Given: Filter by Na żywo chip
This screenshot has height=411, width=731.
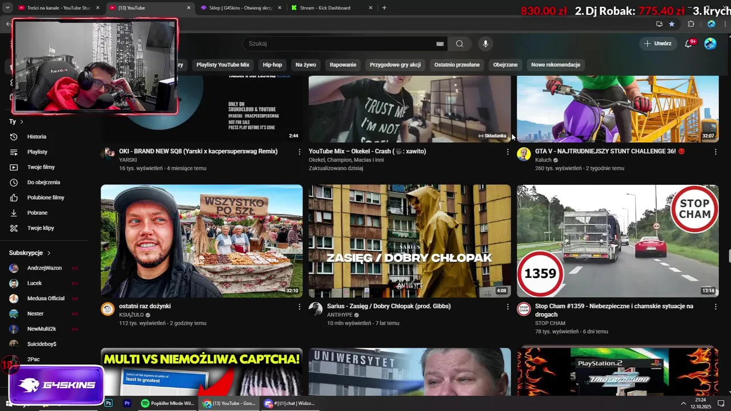Looking at the screenshot, I should 306,65.
